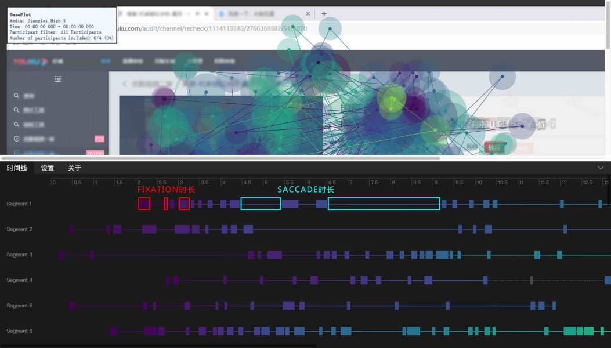Jump to the 12.5 second ruler mark
The height and width of the screenshot is (348, 611).
587,182
